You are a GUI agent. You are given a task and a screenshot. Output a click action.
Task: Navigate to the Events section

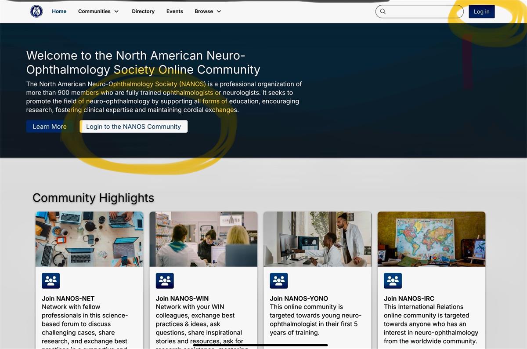click(x=174, y=11)
